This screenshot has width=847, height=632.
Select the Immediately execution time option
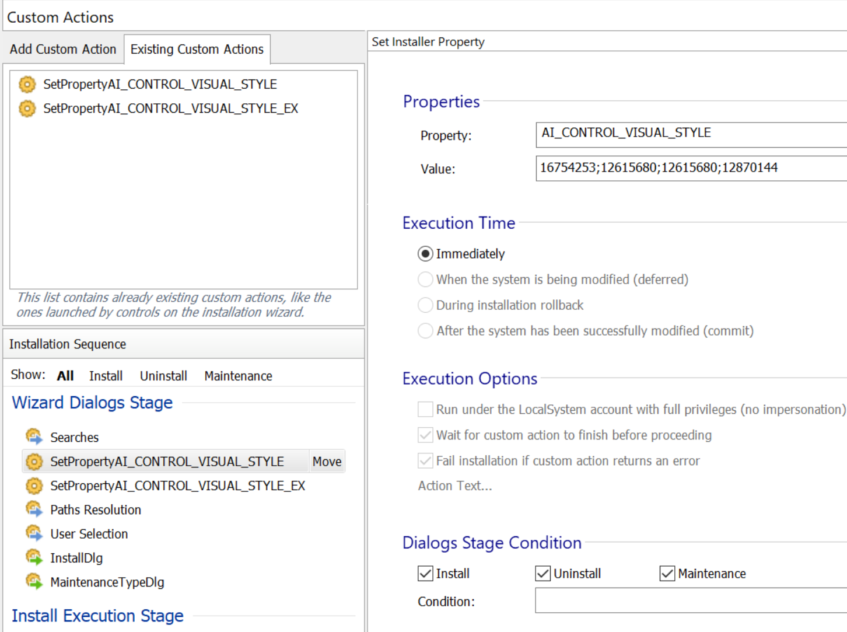pyautogui.click(x=426, y=254)
